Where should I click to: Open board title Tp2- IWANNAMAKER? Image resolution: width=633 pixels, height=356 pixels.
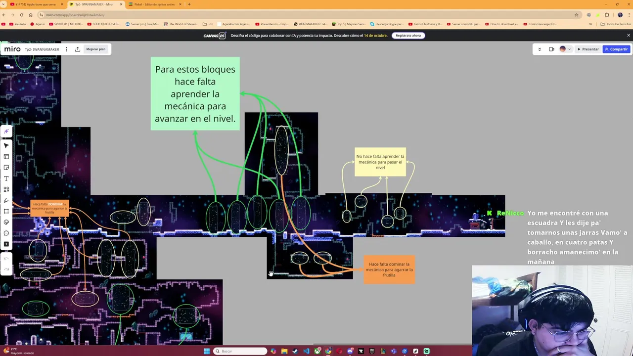click(42, 49)
